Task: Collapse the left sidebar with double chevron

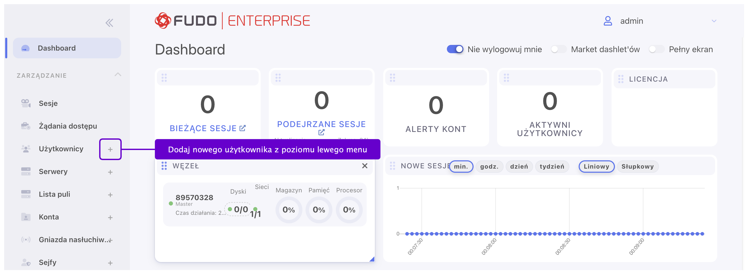Action: (x=109, y=23)
